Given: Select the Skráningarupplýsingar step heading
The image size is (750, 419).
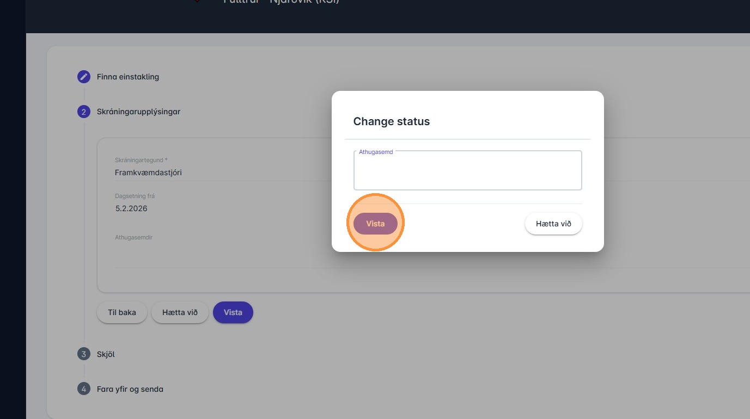Looking at the screenshot, I should click(x=138, y=112).
